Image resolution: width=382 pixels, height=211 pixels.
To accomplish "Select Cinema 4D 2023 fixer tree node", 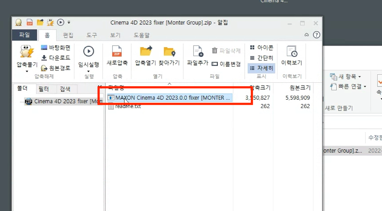I will tap(64, 101).
